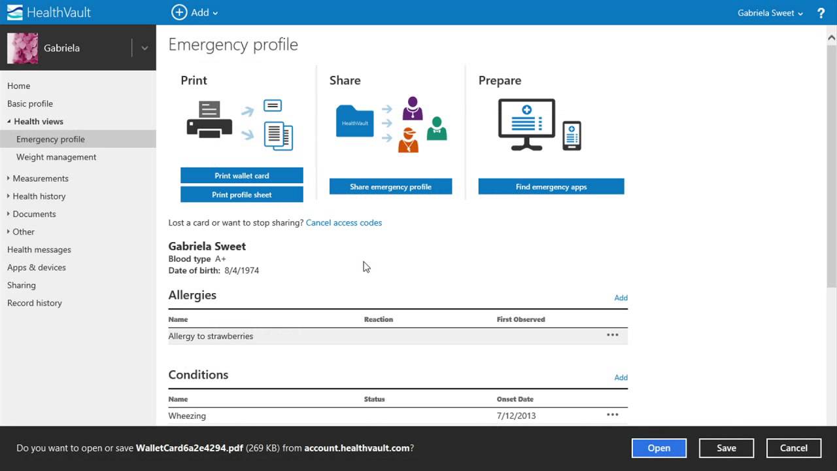Open Apps & devices page

(37, 267)
